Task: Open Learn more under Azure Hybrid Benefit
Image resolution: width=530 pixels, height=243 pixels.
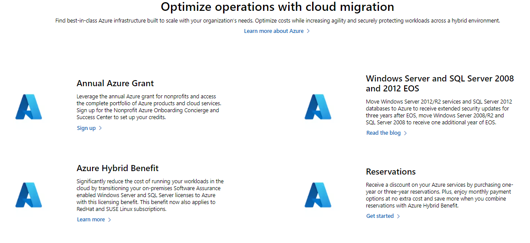Action: pyautogui.click(x=91, y=220)
